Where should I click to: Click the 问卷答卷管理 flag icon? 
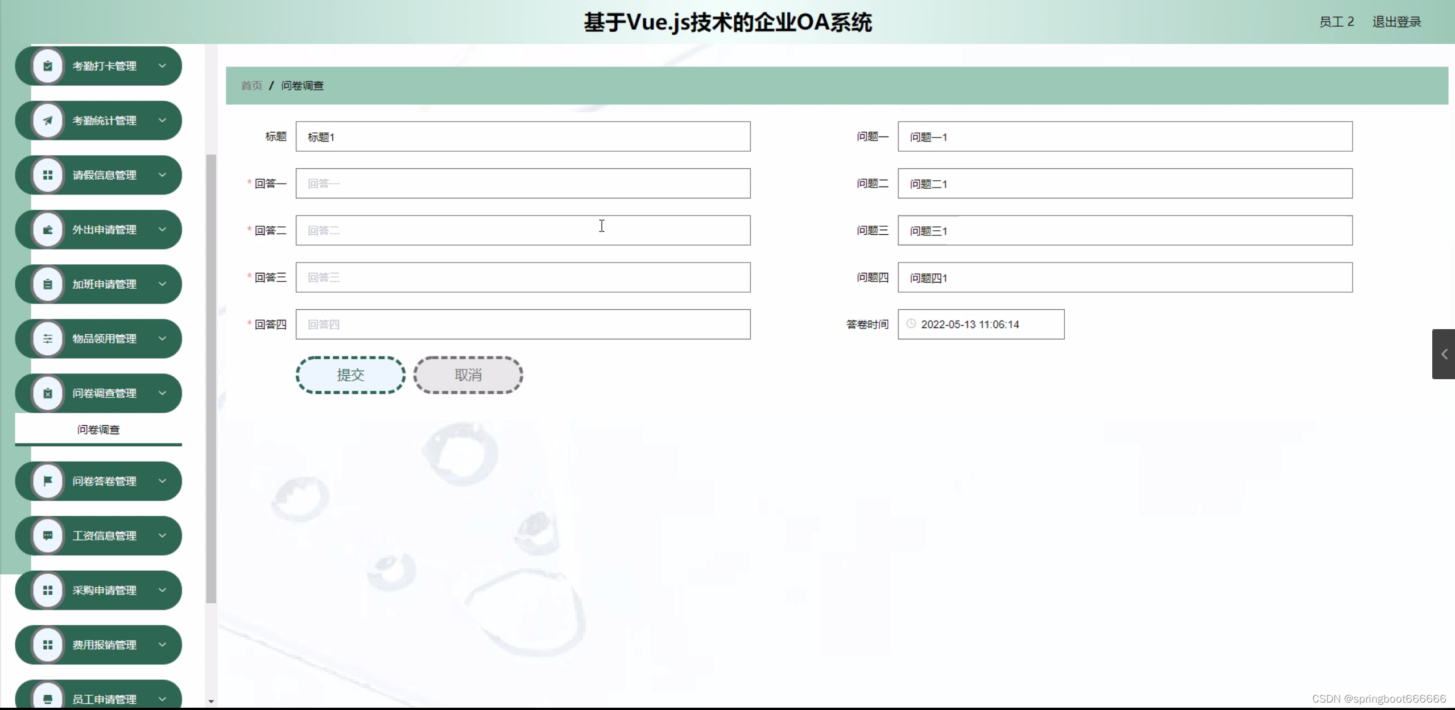point(48,481)
